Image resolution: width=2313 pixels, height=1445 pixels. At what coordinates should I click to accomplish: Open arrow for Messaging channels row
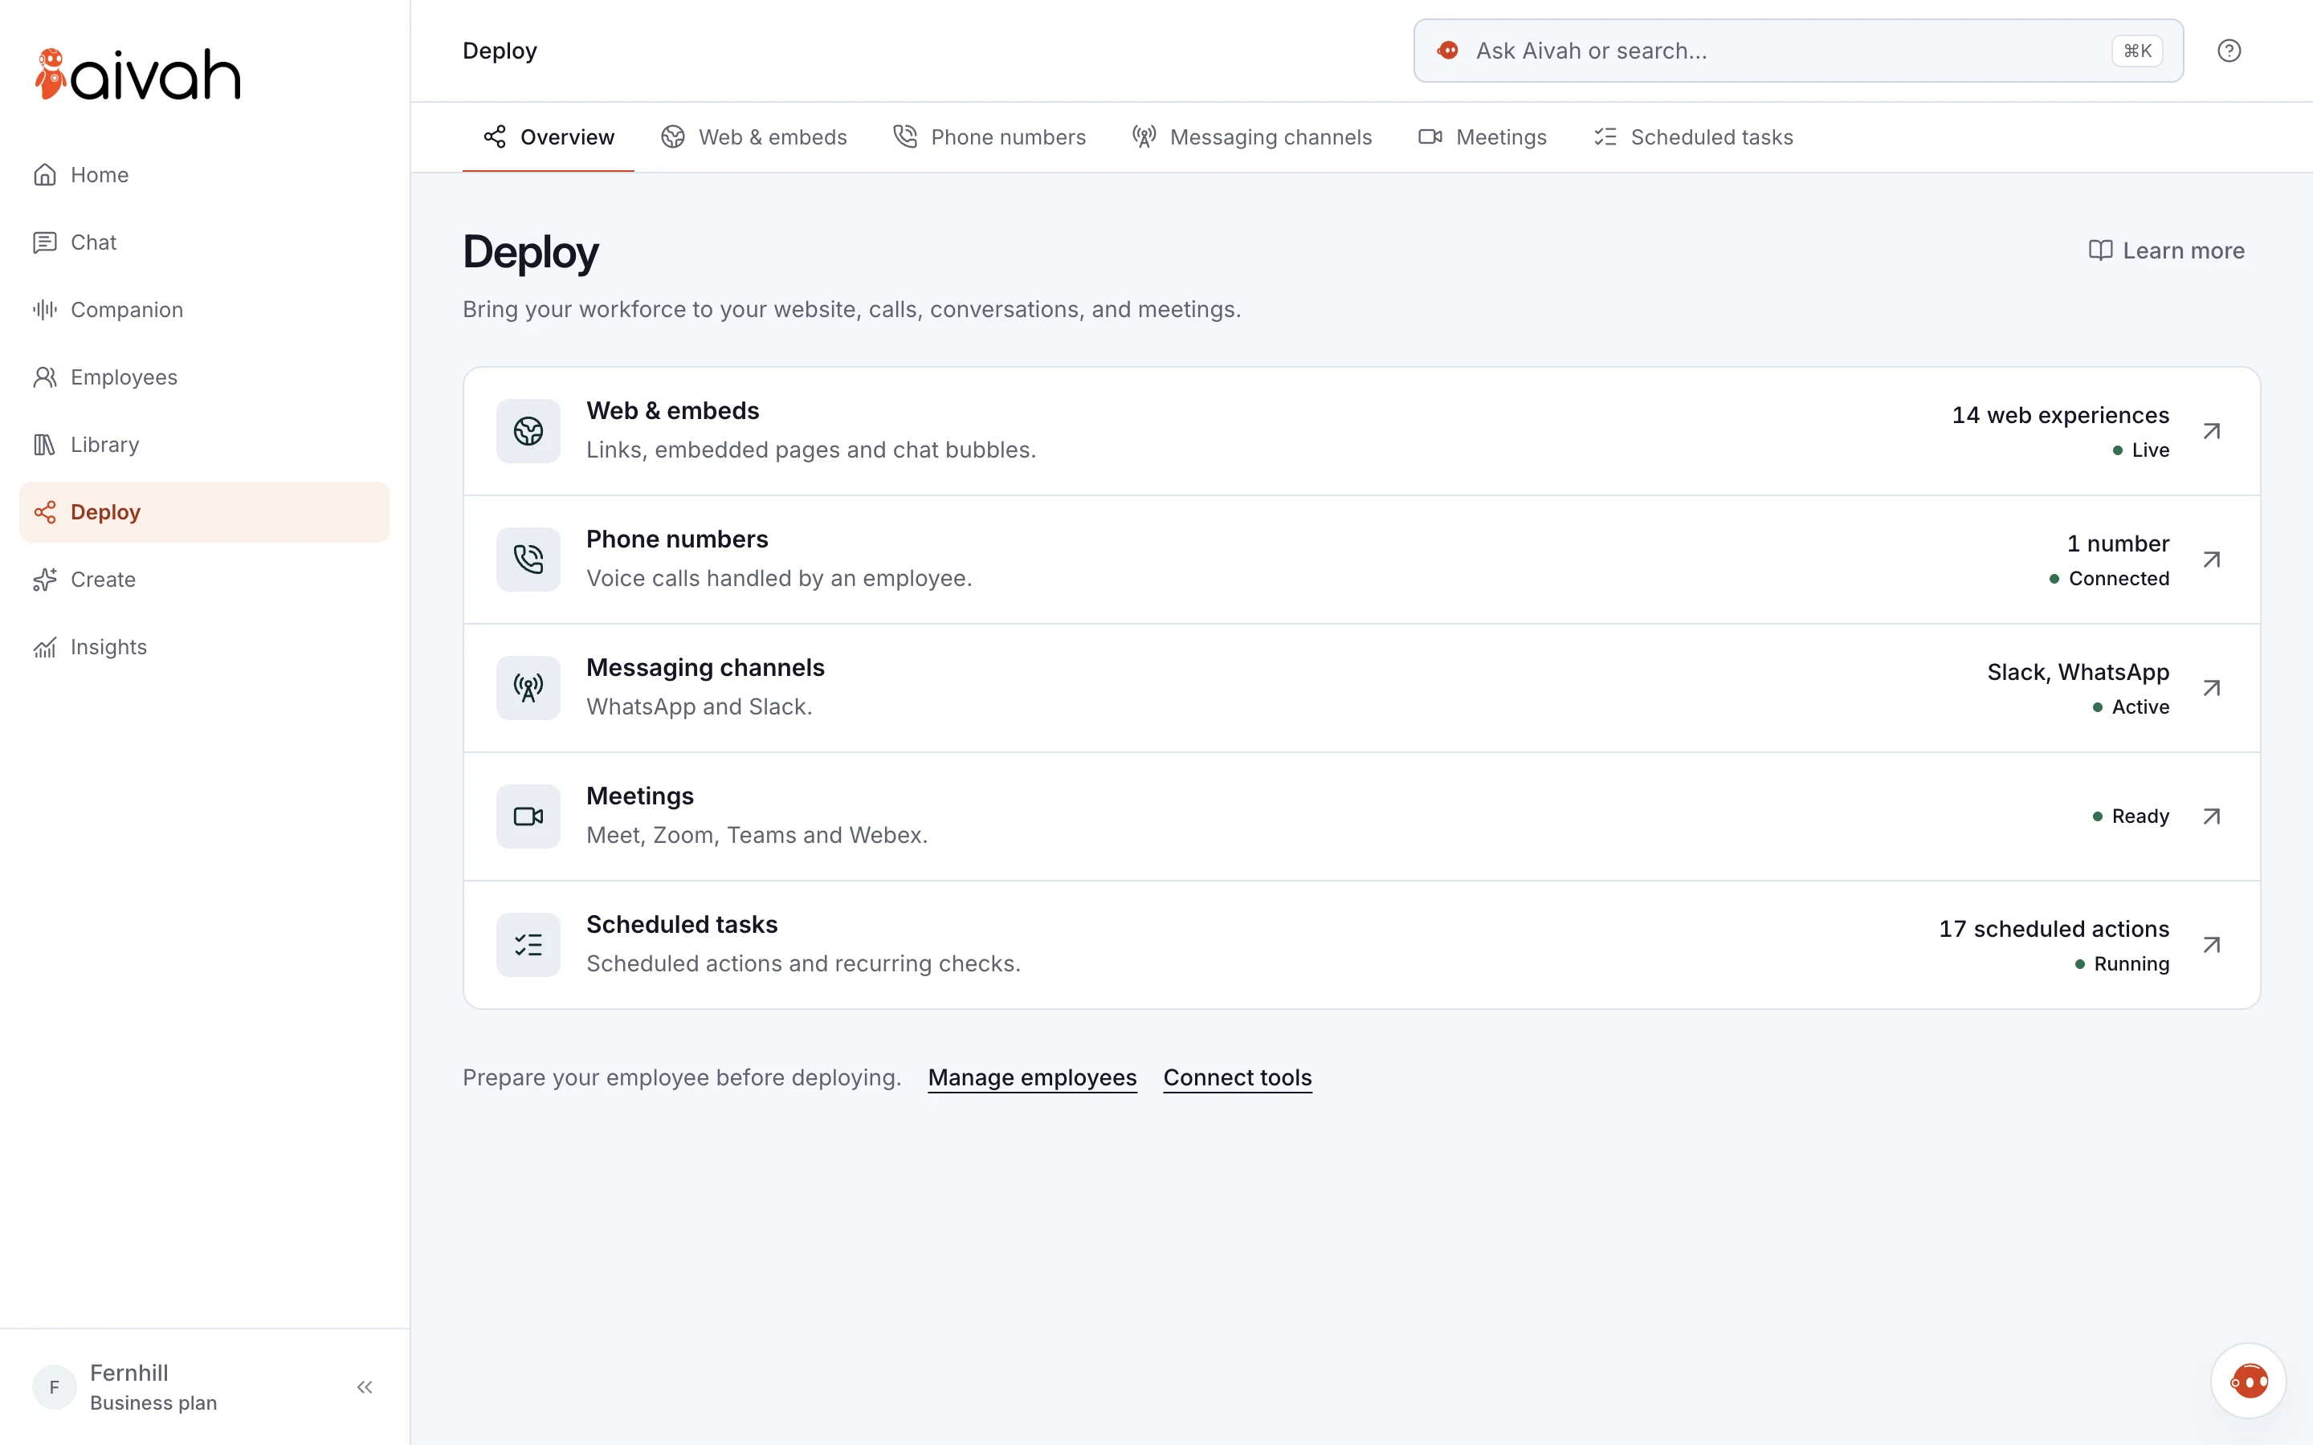tap(2212, 688)
